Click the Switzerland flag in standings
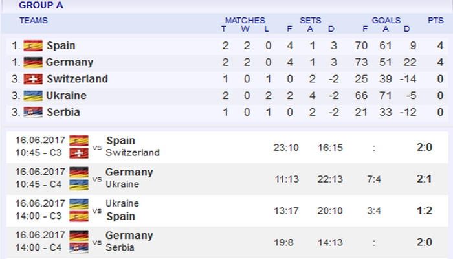 tap(33, 79)
